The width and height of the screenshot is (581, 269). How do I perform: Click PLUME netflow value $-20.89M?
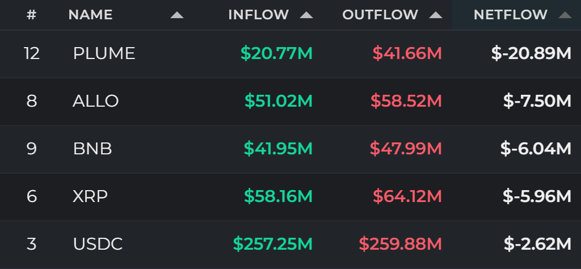(x=531, y=54)
